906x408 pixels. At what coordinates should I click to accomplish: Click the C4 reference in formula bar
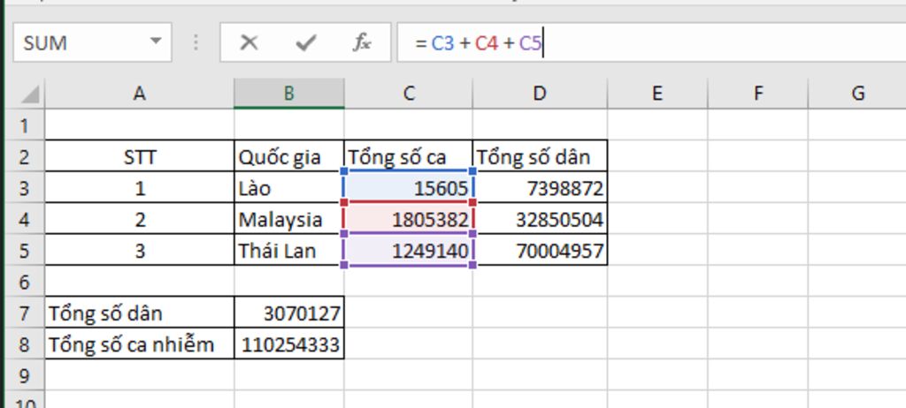pyautogui.click(x=487, y=43)
